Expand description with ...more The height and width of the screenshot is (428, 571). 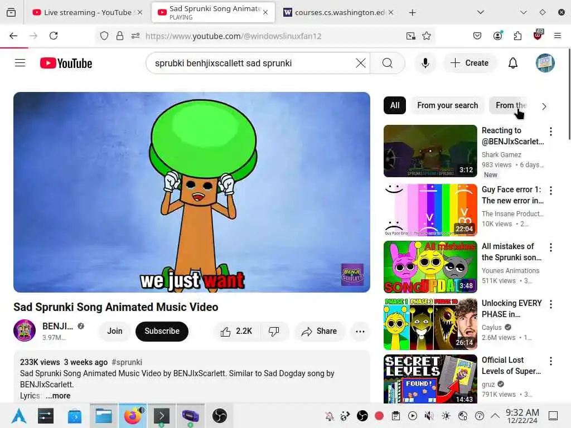pyautogui.click(x=58, y=396)
